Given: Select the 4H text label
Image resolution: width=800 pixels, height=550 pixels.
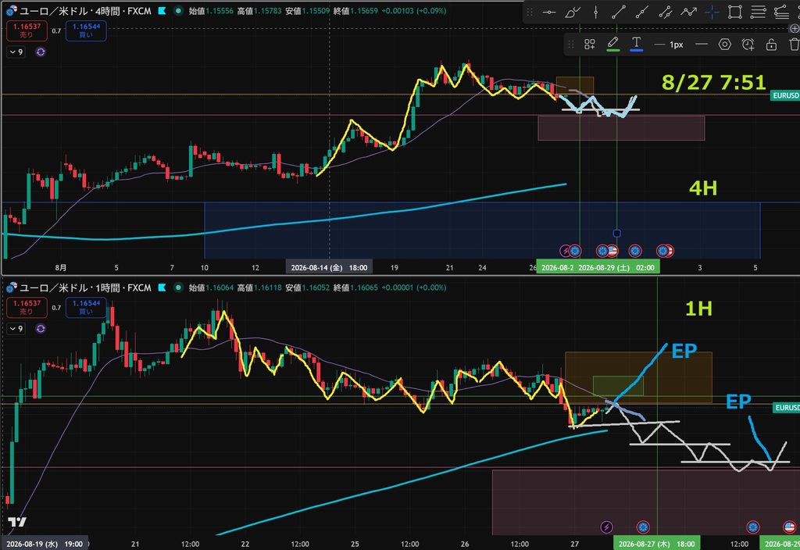Looking at the screenshot, I should [x=703, y=188].
